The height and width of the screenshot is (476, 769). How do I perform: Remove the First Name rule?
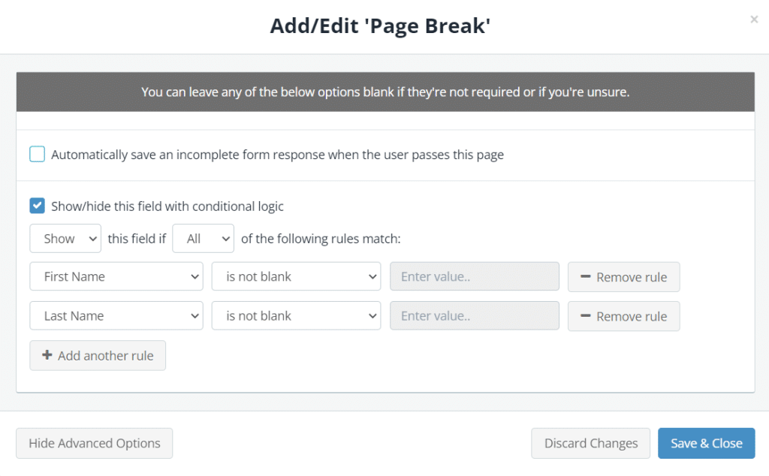(623, 276)
